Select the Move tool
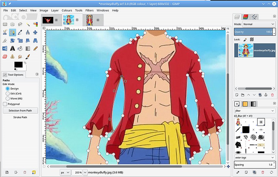This screenshot has width=278, height=177. coord(35,33)
